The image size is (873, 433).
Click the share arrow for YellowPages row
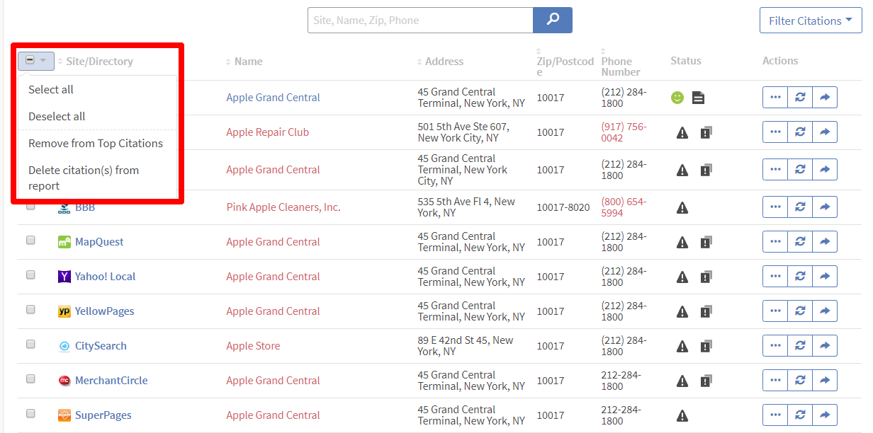(825, 311)
